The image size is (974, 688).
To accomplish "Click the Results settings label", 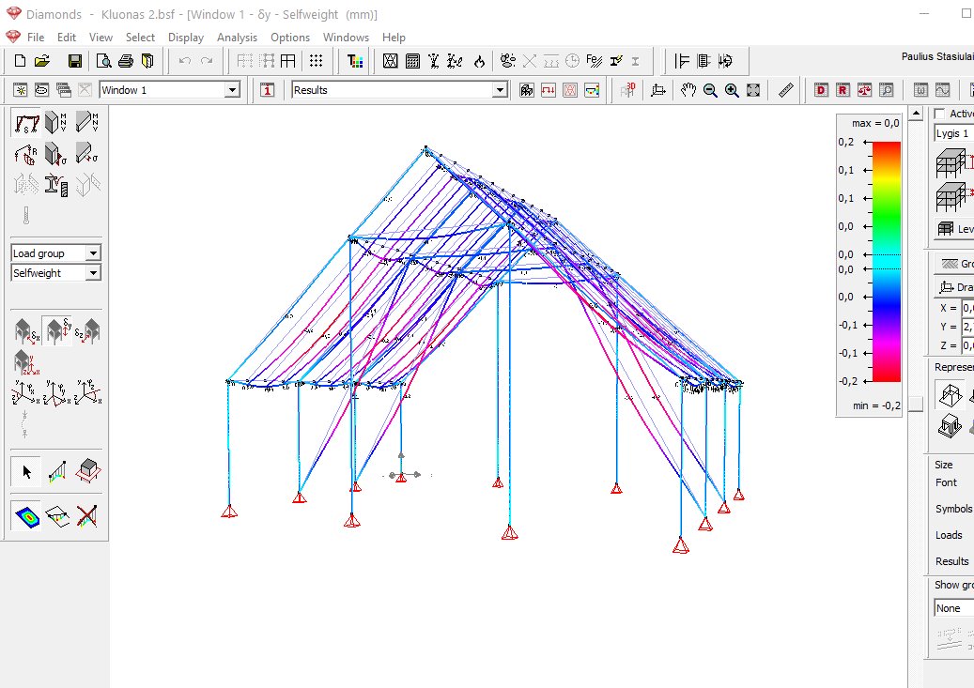I will click(x=951, y=561).
